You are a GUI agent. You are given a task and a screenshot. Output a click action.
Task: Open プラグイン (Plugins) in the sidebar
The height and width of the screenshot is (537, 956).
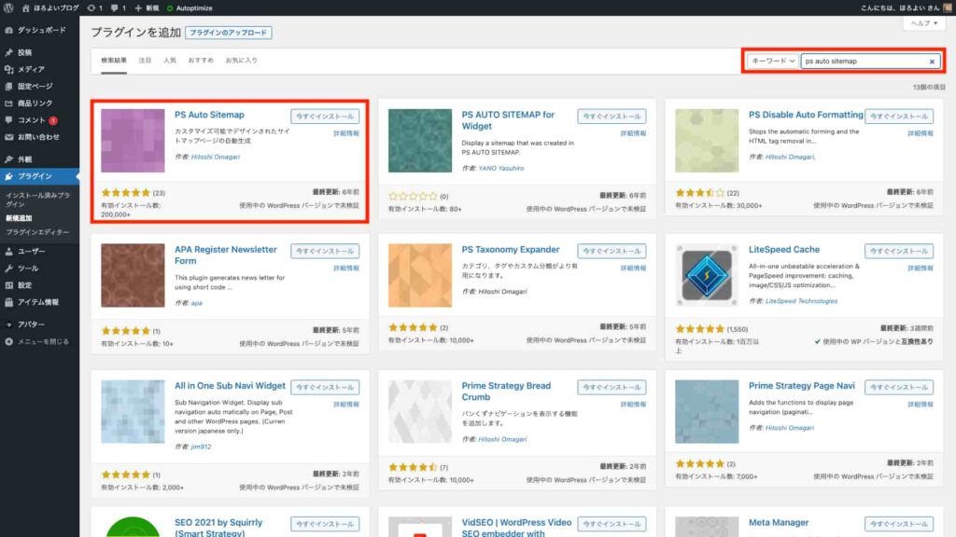click(x=39, y=176)
